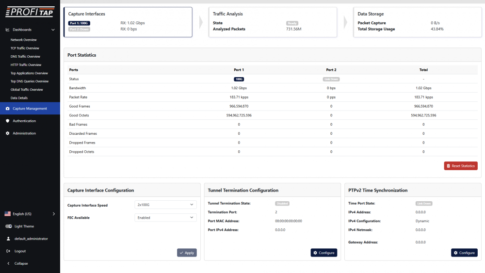This screenshot has width=485, height=273.
Task: Configure Tunnel Termination settings
Action: pos(323,253)
